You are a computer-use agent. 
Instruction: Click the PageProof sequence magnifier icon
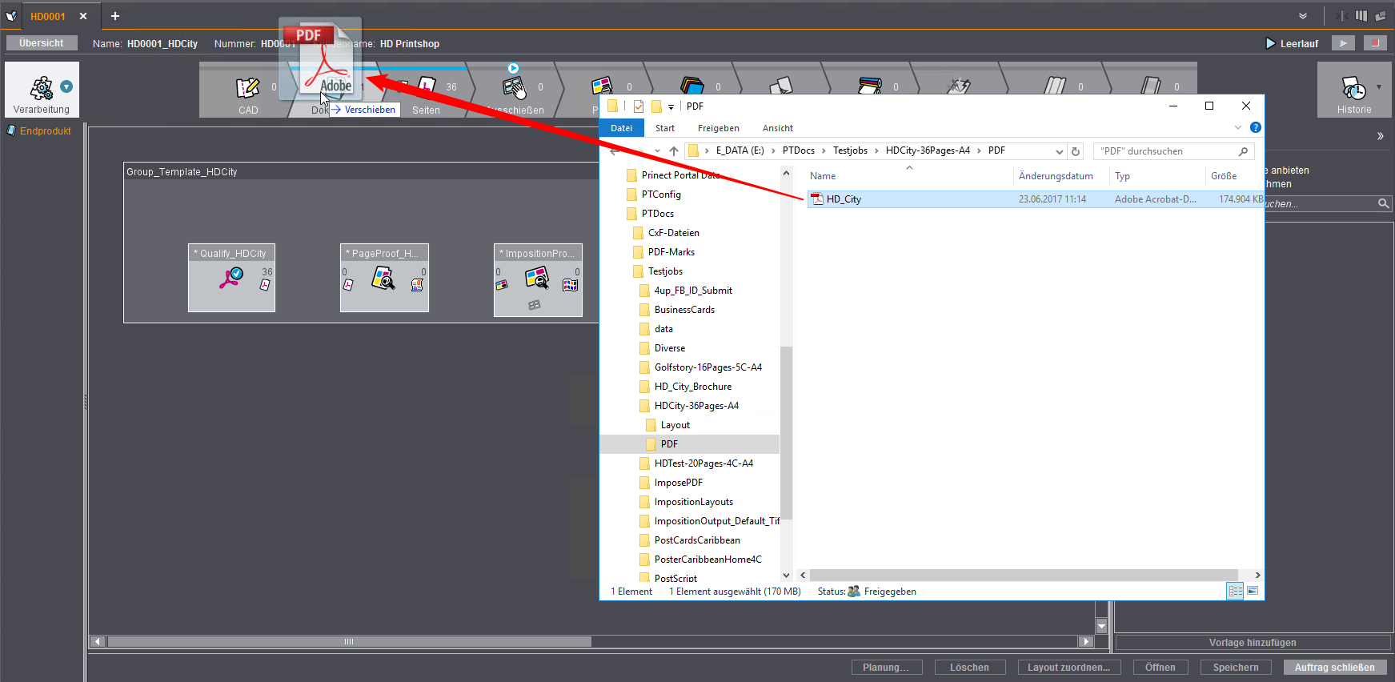(x=383, y=278)
